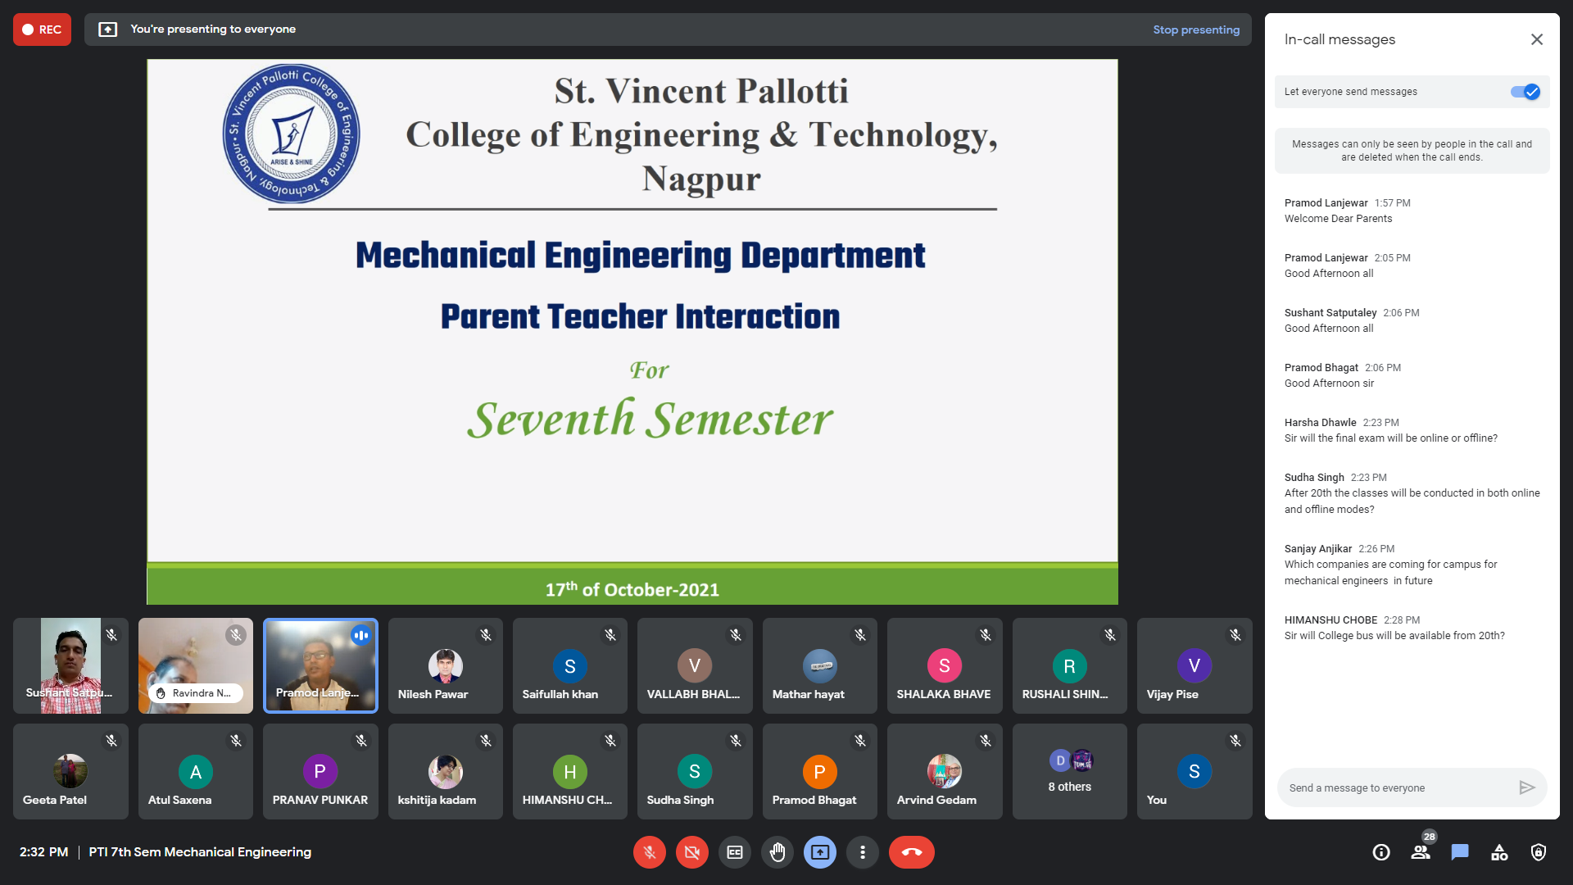Click Pramod Bhagat participant tile
Screen dimensions: 1573x885
coord(820,771)
